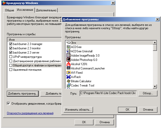Viewport: 161px width, 128px height.
Task: Select Codec Tweak Tool entry
Action: (x=109, y=86)
